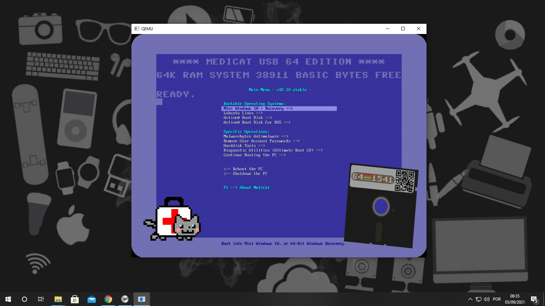Screen dimensions: 545x306
Task: Open Mail app from taskbar
Action: point(92,299)
